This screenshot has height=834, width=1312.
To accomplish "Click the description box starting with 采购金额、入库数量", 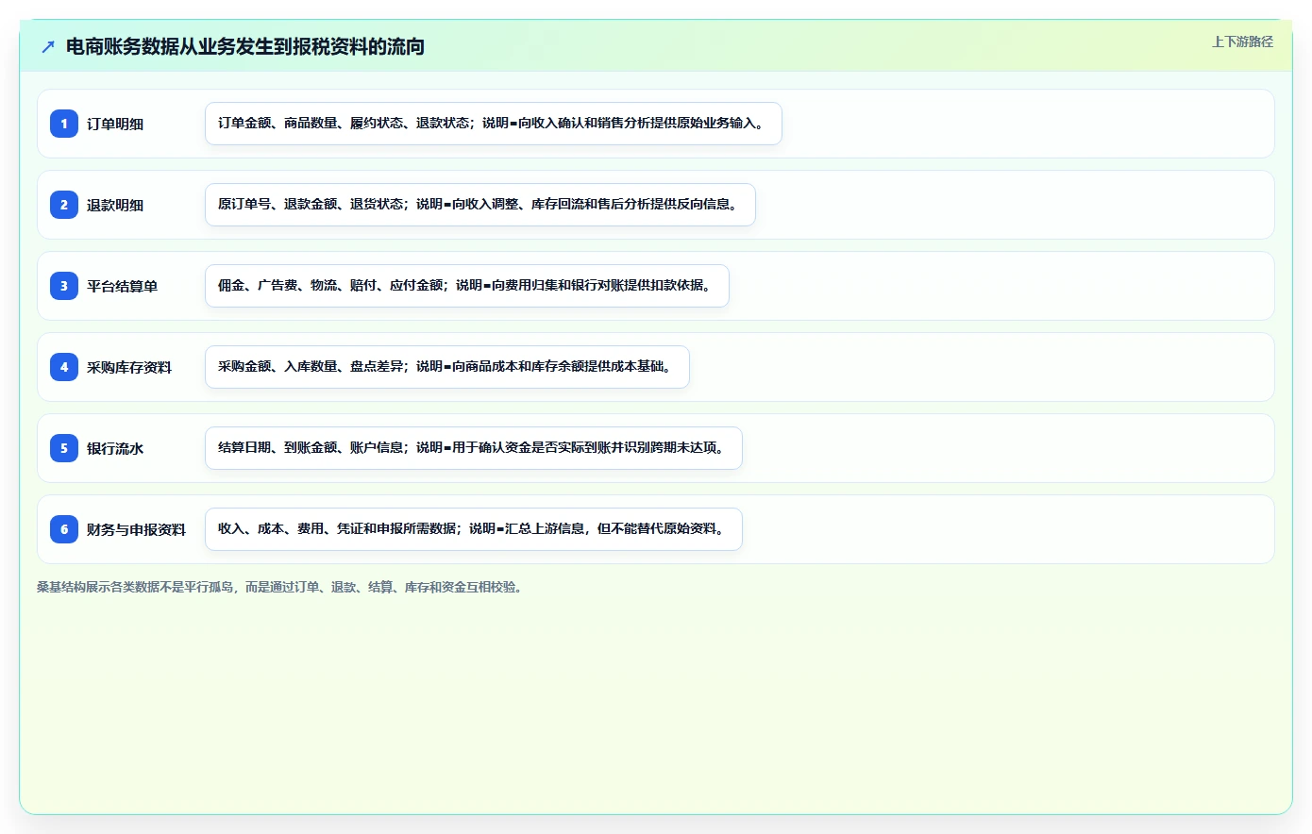I will pos(447,367).
